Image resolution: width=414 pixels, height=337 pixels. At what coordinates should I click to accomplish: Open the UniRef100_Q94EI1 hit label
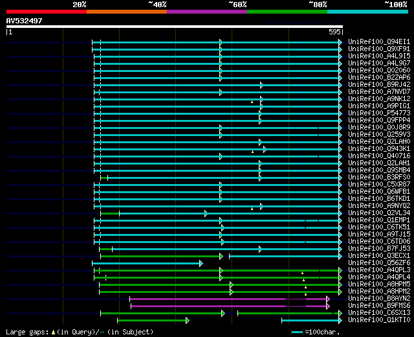pyautogui.click(x=378, y=41)
